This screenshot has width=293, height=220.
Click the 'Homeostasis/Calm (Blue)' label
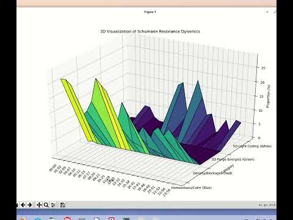point(191,188)
